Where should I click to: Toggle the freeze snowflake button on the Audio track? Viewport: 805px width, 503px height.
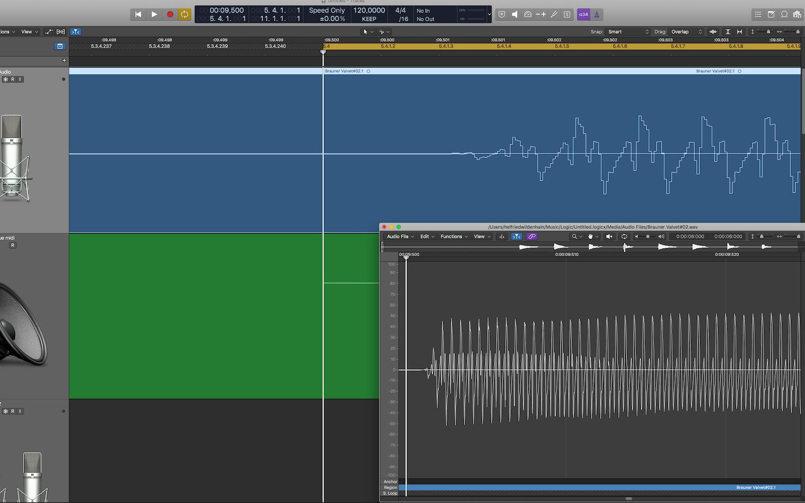(x=6, y=79)
